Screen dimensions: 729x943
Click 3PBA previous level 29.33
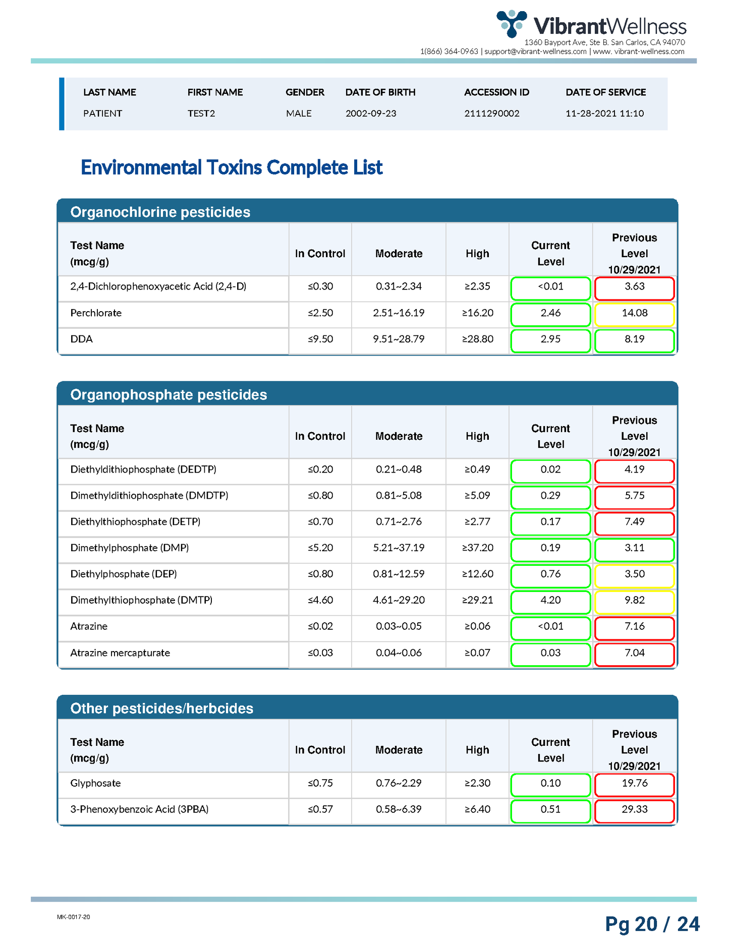[635, 811]
